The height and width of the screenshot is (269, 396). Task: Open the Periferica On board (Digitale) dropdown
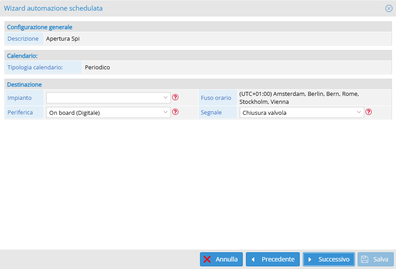tap(108, 112)
